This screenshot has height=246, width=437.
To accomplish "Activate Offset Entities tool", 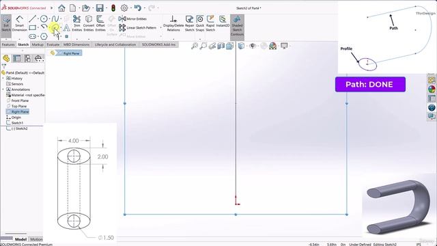I will click(100, 24).
